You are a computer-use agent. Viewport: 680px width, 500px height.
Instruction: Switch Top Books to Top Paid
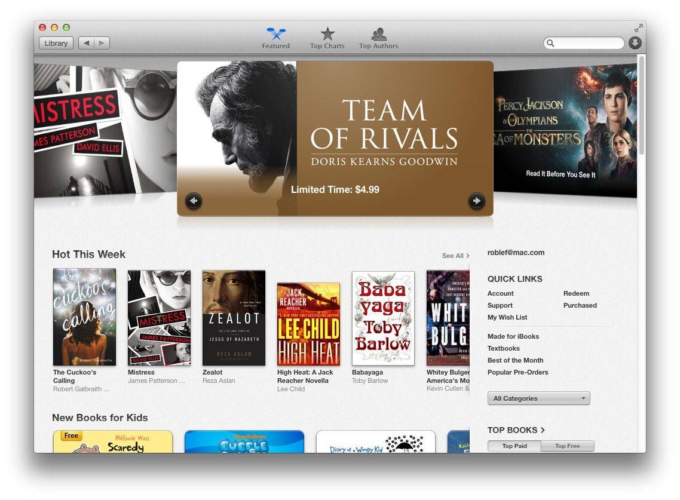(514, 446)
